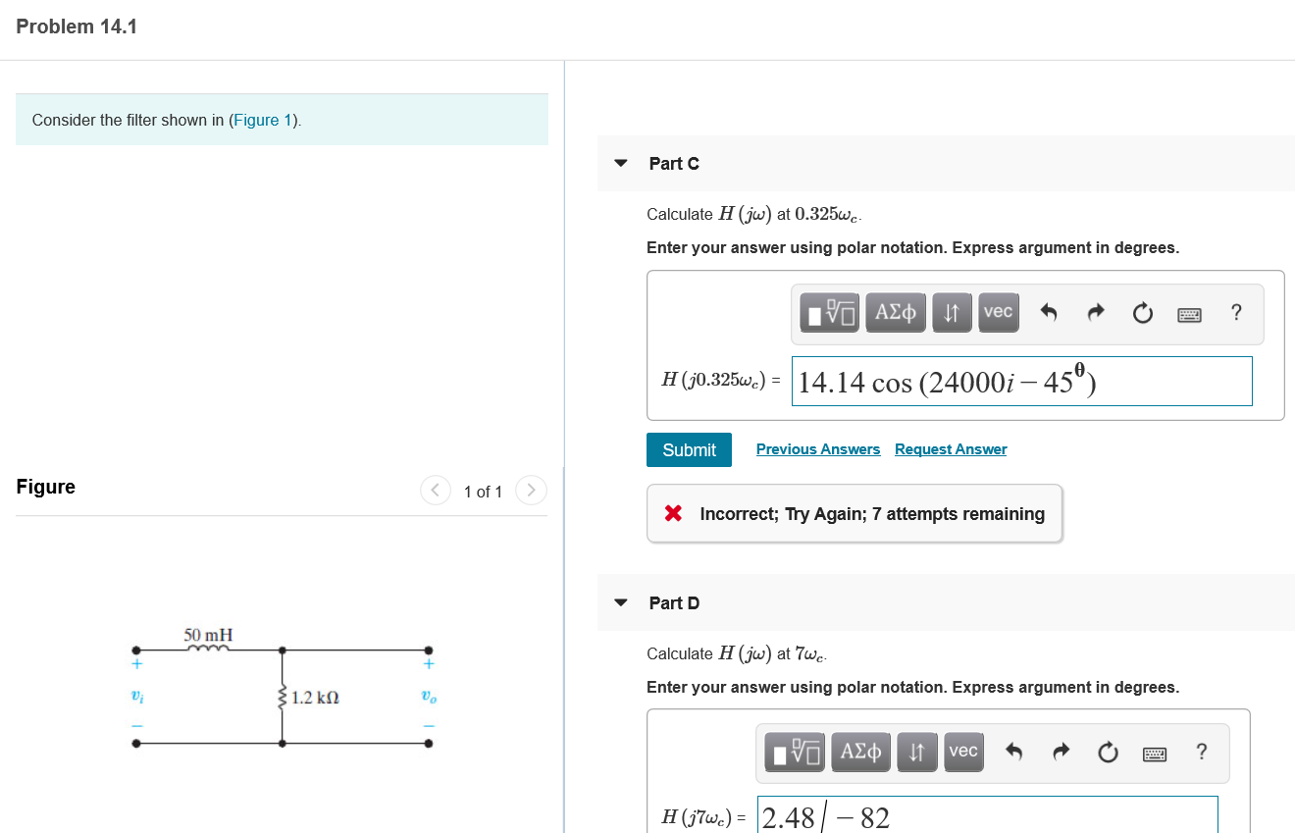Click the '1 of 1' figure counter
The image size is (1295, 833).
tap(483, 492)
